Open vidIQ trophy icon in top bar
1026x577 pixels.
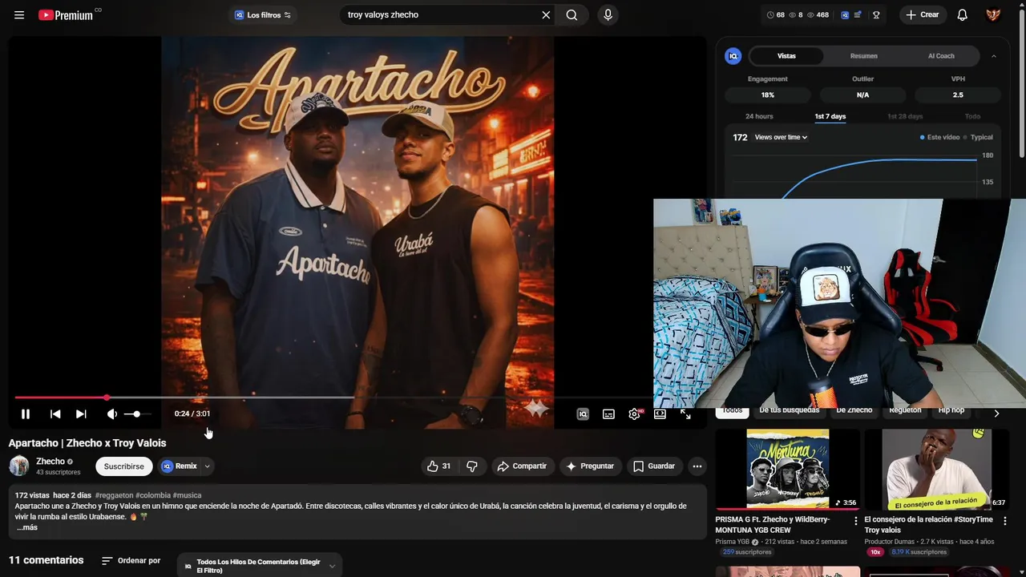tap(876, 14)
